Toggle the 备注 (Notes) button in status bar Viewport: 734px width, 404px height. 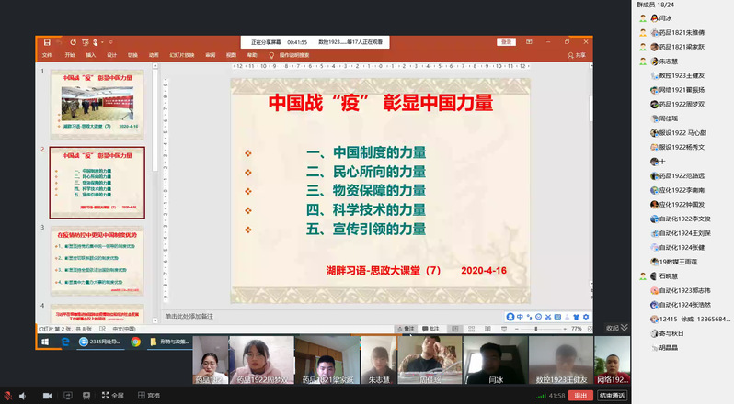point(406,329)
